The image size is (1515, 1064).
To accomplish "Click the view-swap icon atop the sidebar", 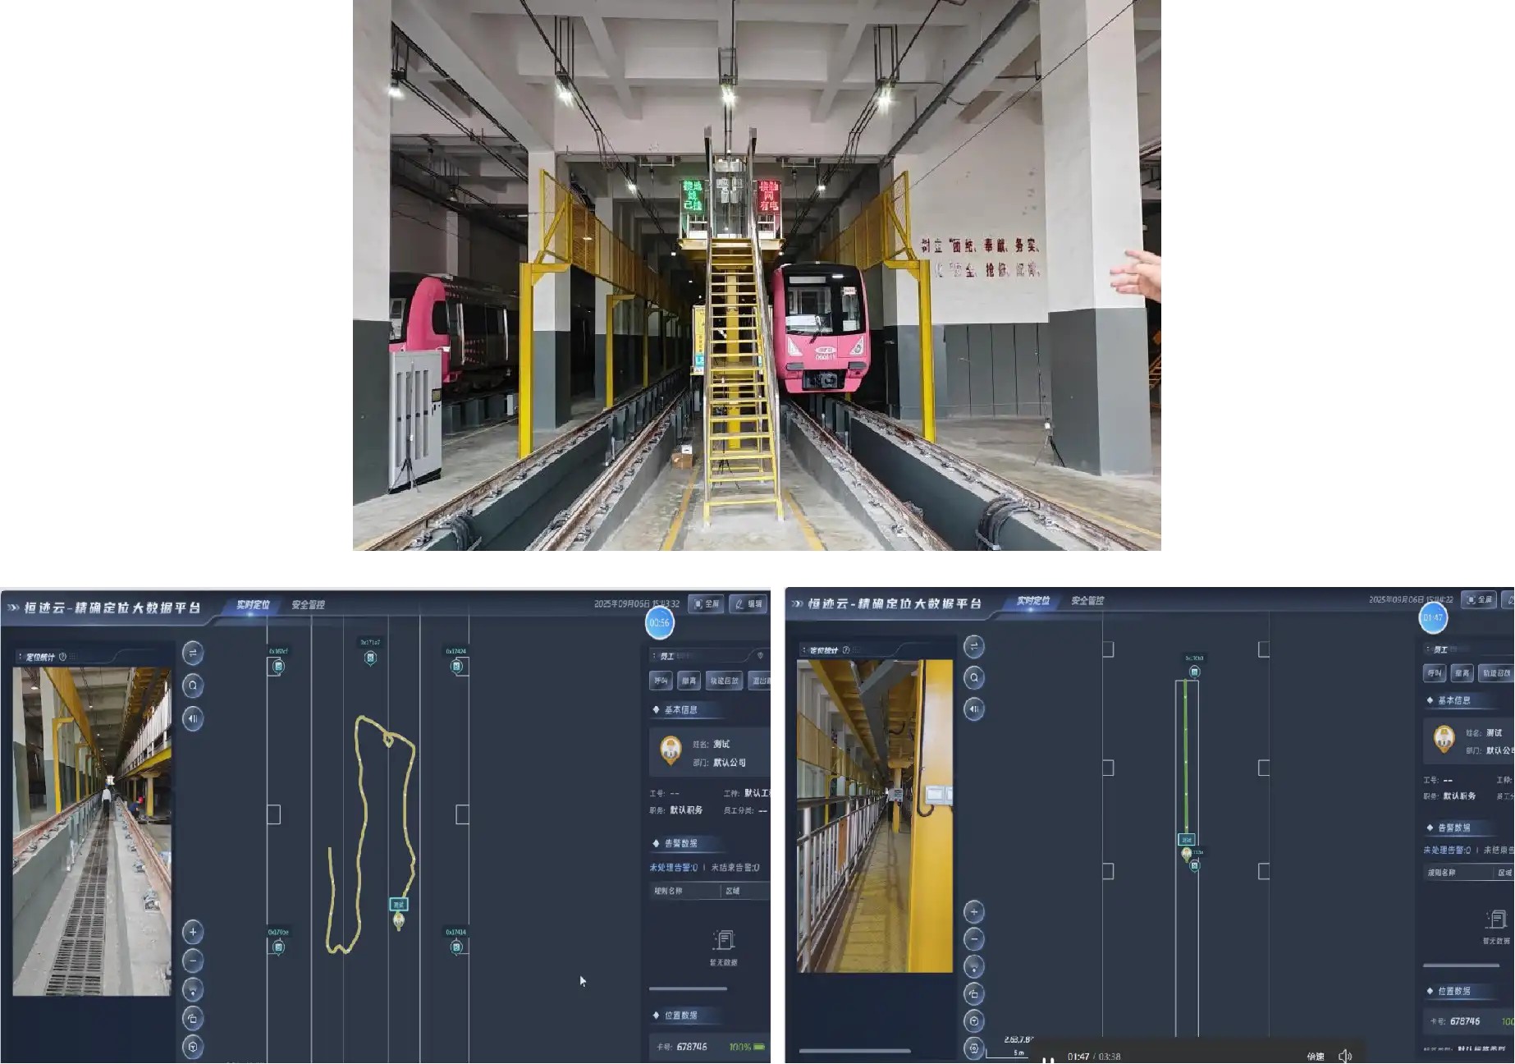I will pyautogui.click(x=195, y=651).
